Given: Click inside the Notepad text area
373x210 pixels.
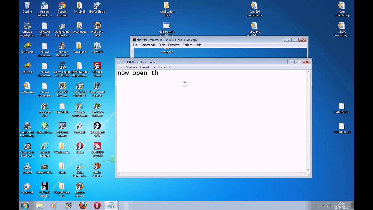Looking at the screenshot, I should click(212, 120).
